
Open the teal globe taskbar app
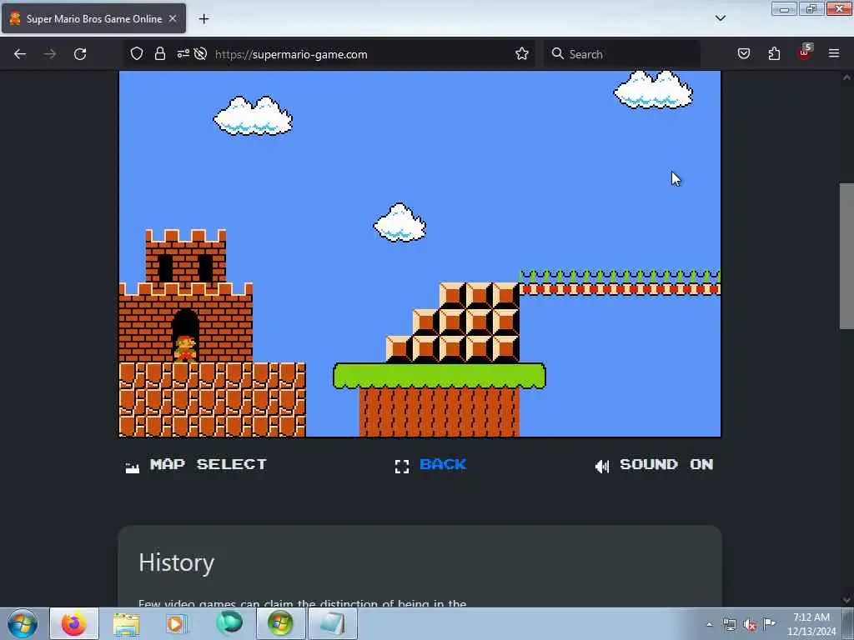pos(229,623)
